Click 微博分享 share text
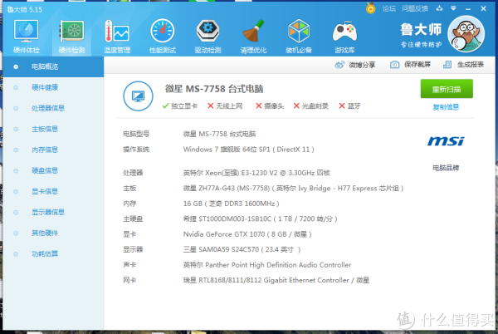 tap(362, 65)
